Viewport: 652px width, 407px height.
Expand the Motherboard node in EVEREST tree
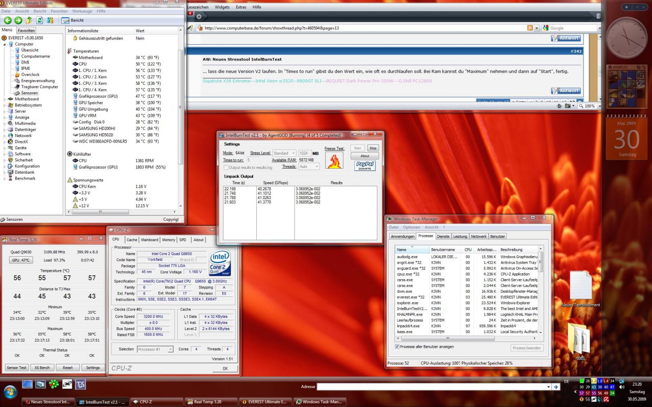pos(5,99)
